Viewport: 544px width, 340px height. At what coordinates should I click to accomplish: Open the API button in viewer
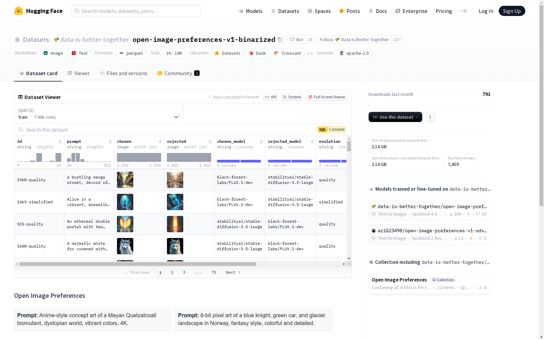(271, 97)
